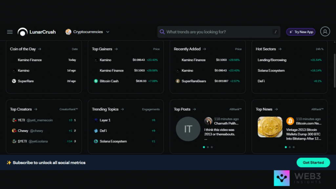The width and height of the screenshot is (336, 189).
Task: Click the Layer 1 topic icon
Action: [96, 120]
